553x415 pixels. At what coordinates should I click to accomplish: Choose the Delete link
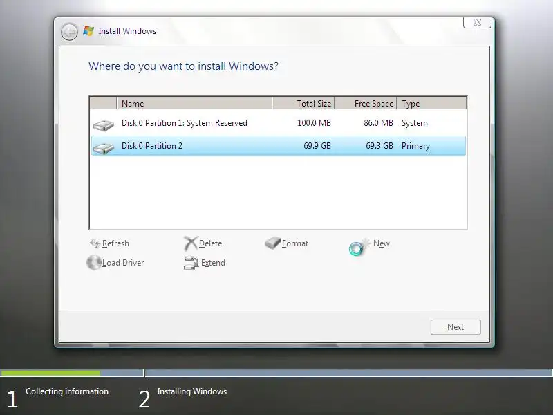point(210,243)
